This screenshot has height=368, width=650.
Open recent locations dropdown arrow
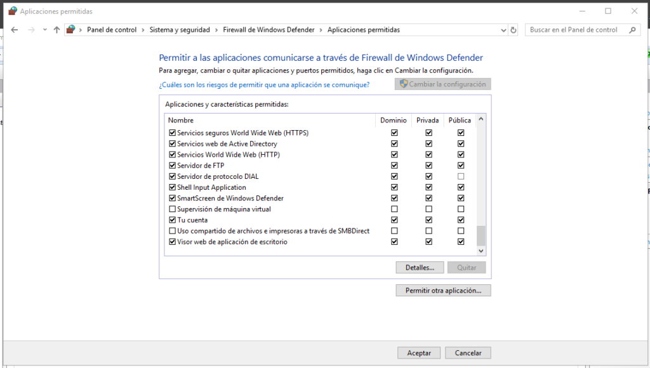[45, 30]
